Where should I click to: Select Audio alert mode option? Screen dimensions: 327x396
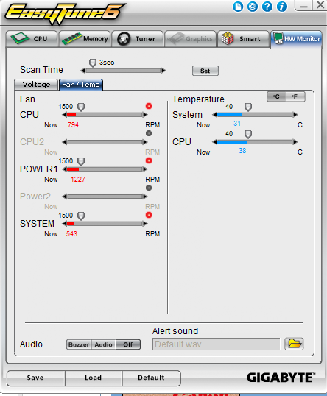(x=103, y=344)
